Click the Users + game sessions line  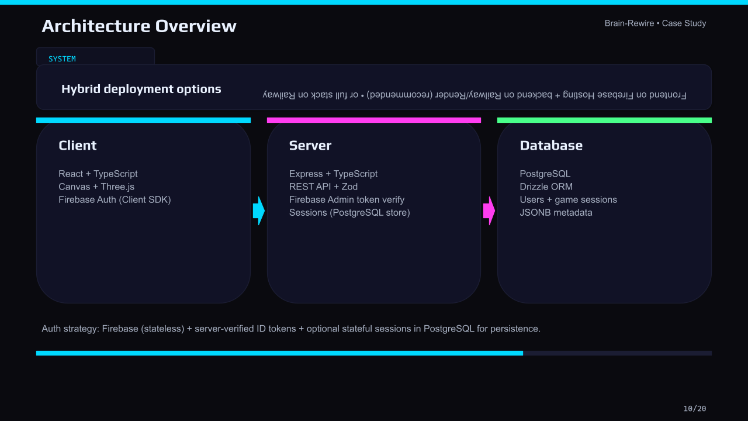pos(569,199)
